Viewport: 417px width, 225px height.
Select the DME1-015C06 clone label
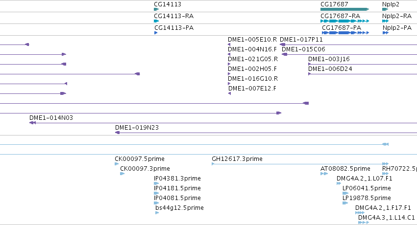[303, 49]
